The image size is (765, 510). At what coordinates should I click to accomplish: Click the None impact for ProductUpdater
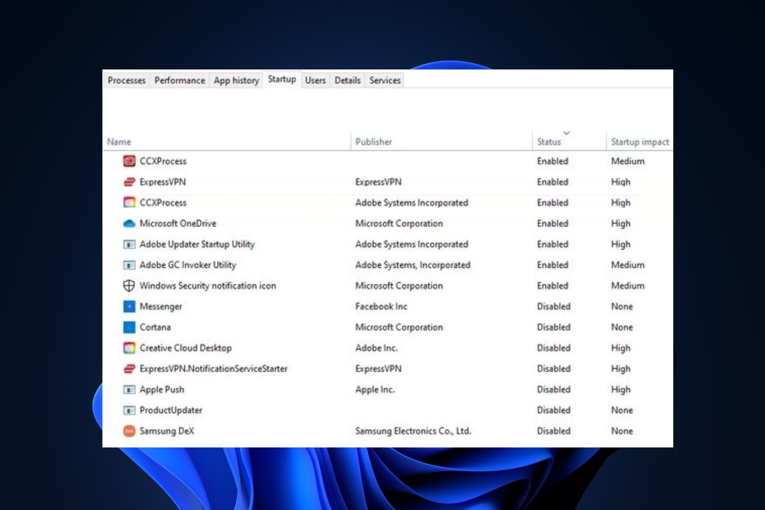tap(622, 410)
